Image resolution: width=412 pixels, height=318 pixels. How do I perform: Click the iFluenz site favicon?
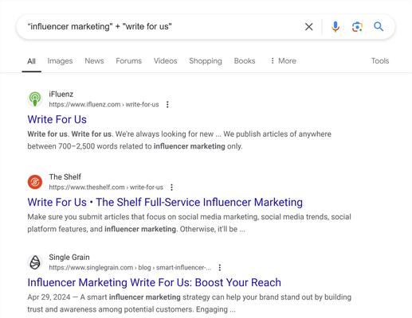tap(35, 99)
